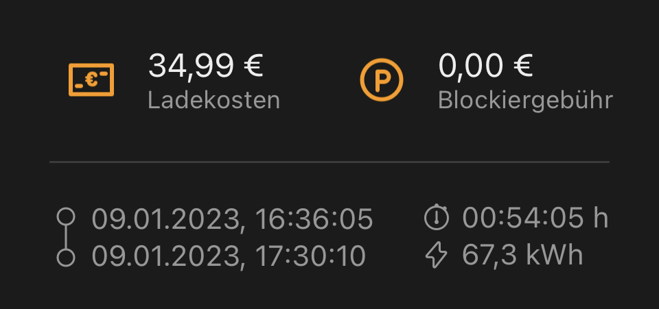Tap the 0,00 € blocking fee amount
659x309 pixels.
(485, 66)
